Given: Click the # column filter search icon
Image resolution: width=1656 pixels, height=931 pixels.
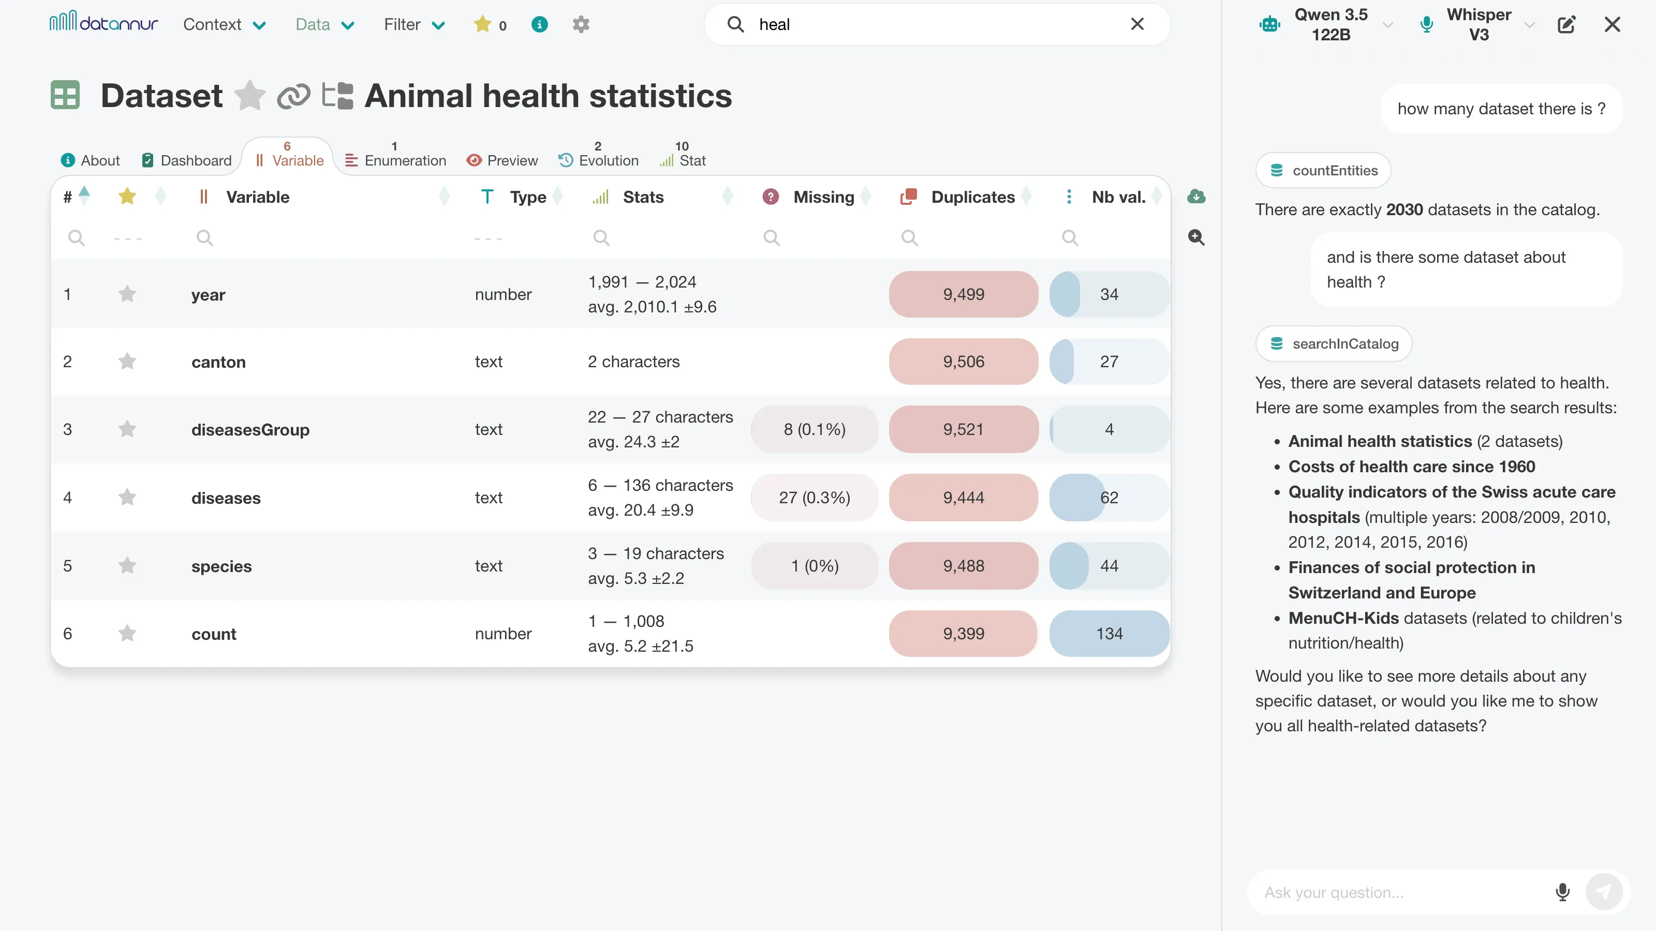Looking at the screenshot, I should pos(77,238).
